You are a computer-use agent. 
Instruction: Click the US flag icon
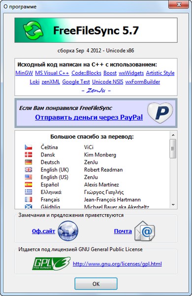coord(29,177)
